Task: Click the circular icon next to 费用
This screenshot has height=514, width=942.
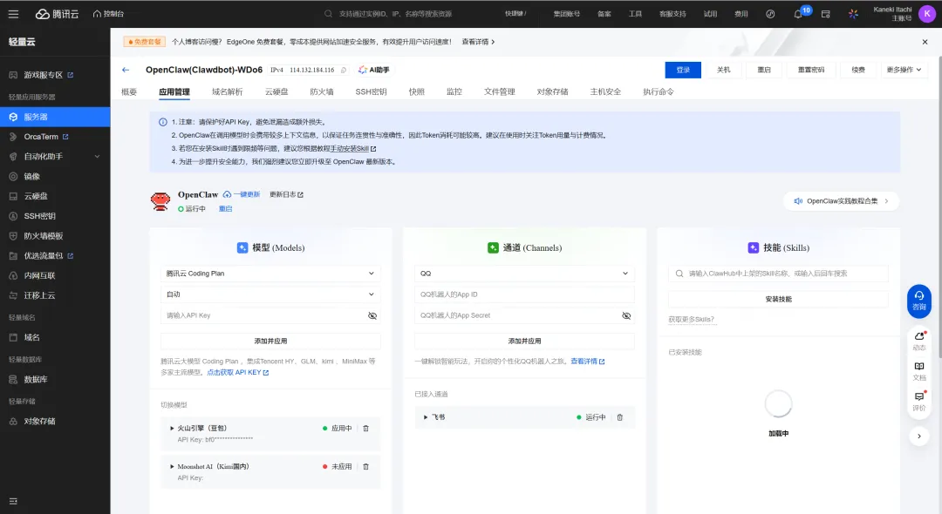Action: pos(770,14)
